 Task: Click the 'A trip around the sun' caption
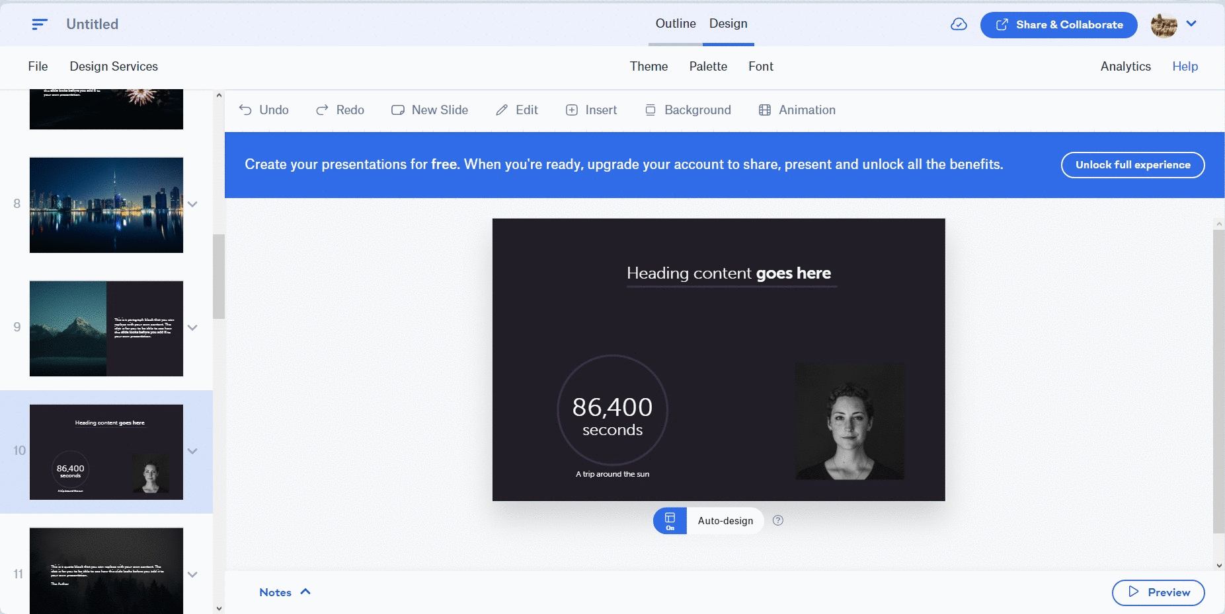[x=612, y=474]
